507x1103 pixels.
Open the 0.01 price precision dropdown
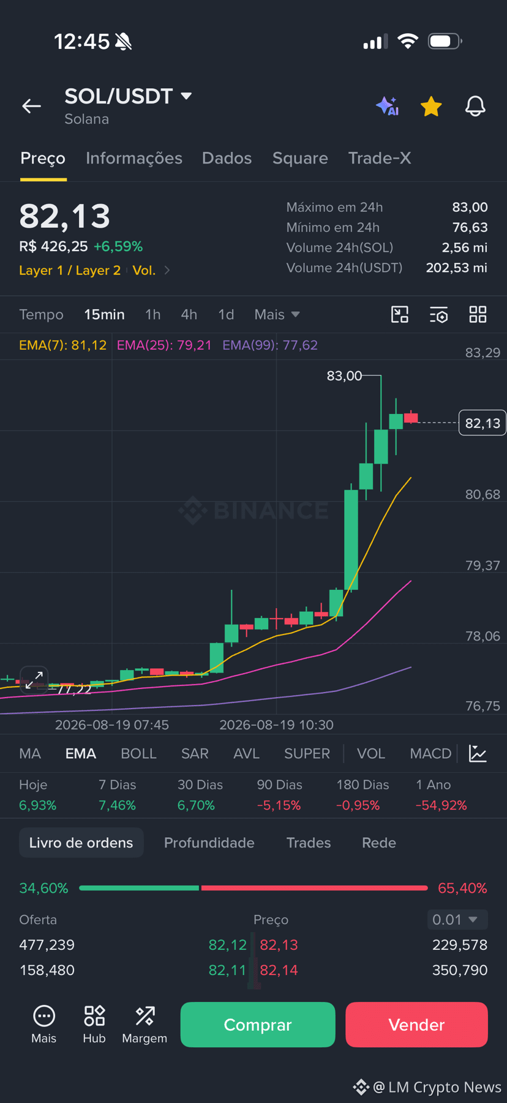point(457,919)
